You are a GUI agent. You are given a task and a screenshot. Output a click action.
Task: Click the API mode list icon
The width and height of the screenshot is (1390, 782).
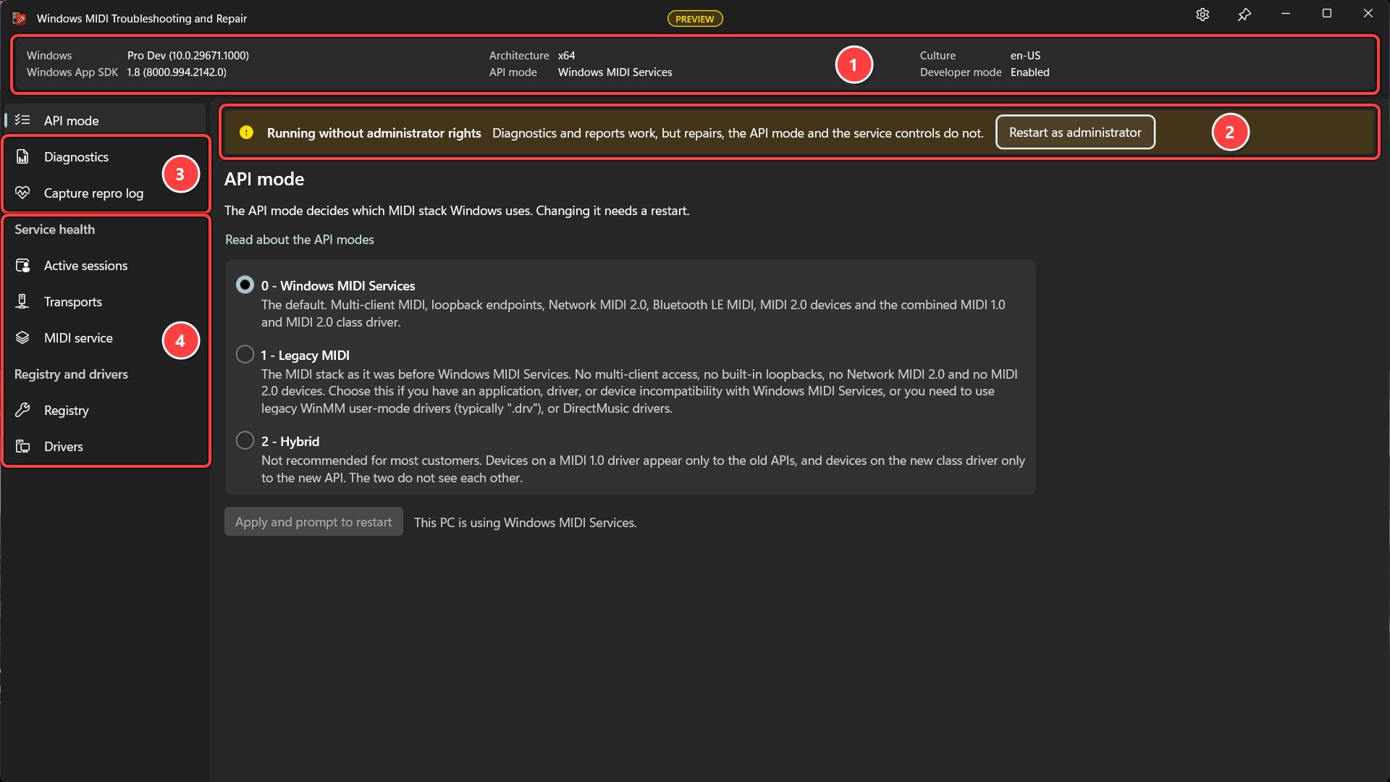tap(22, 120)
